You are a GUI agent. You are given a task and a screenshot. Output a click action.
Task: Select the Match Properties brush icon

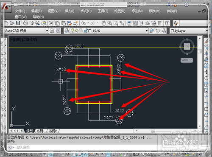pyautogui.click(x=70, y=23)
